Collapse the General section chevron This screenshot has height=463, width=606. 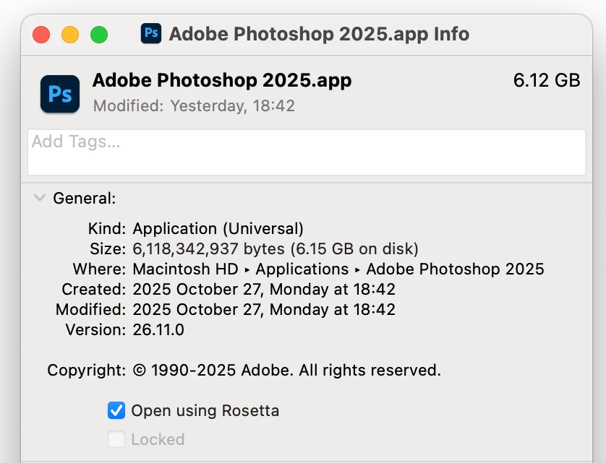(40, 198)
